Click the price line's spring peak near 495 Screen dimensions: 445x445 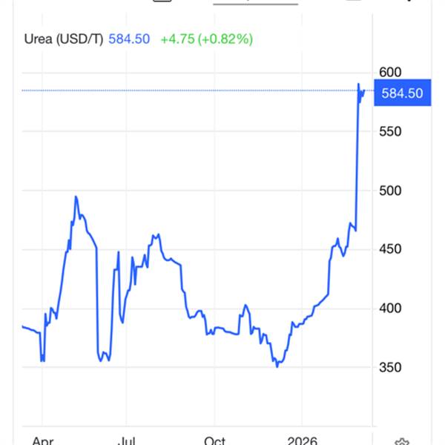click(x=76, y=197)
